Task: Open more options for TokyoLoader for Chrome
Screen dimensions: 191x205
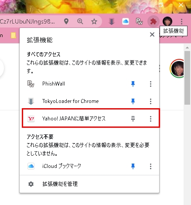Action: (x=150, y=101)
